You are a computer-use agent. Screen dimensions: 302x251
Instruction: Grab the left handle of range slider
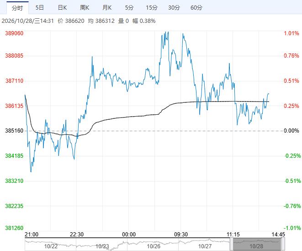point(232,244)
